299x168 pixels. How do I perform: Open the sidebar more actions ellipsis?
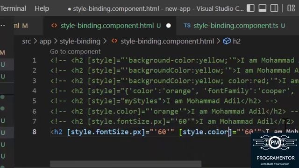click(3, 25)
